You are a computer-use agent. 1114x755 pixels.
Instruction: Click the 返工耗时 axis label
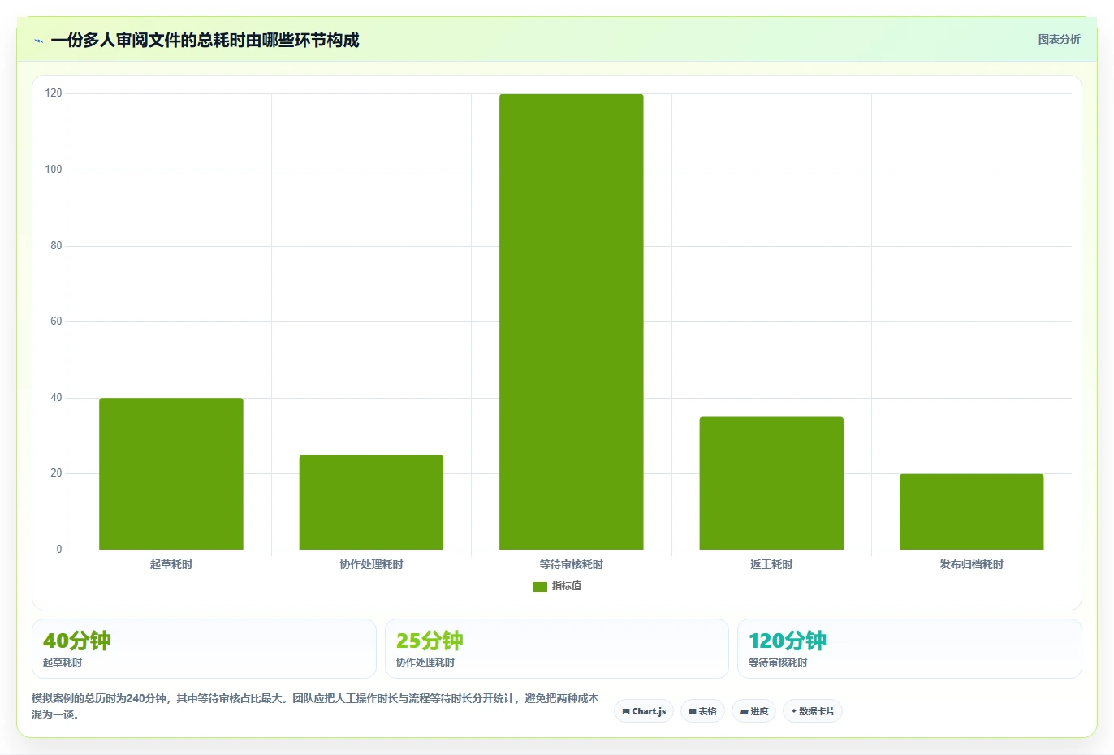[x=771, y=564]
